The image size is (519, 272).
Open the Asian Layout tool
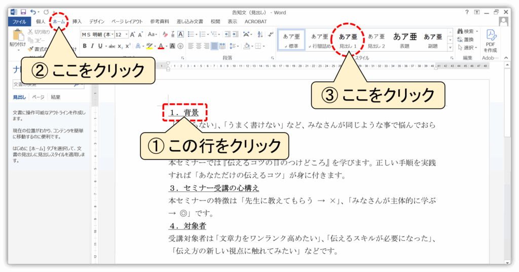tap(247, 34)
